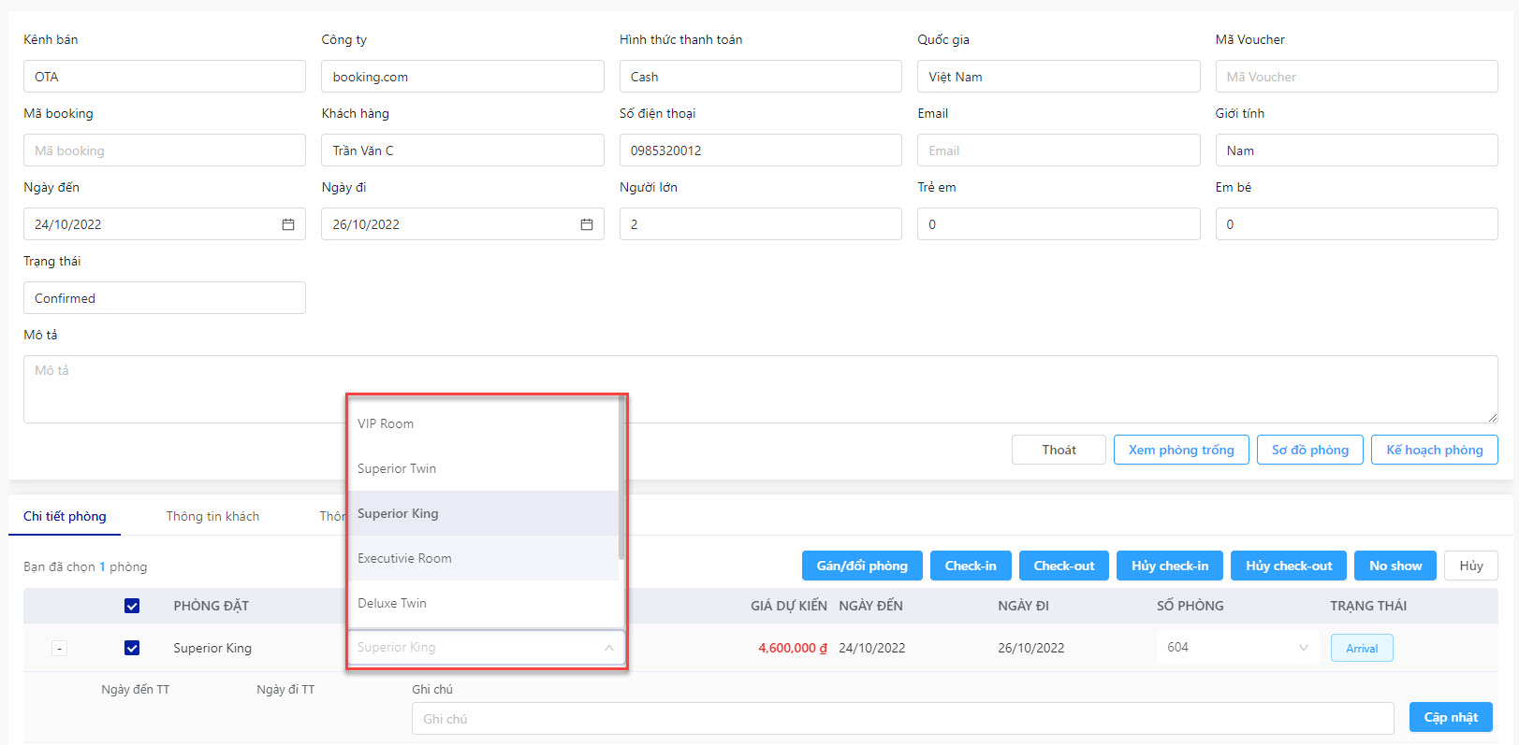
Task: Toggle the header select-all checkbox
Action: point(132,606)
